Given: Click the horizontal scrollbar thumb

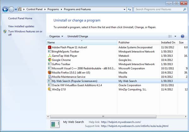Looking at the screenshot, I should pos(103,117).
